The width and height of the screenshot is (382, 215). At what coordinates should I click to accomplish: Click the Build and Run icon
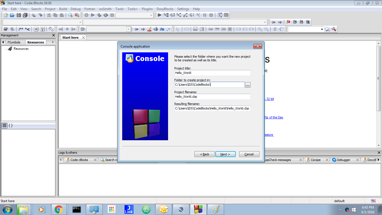(99, 15)
